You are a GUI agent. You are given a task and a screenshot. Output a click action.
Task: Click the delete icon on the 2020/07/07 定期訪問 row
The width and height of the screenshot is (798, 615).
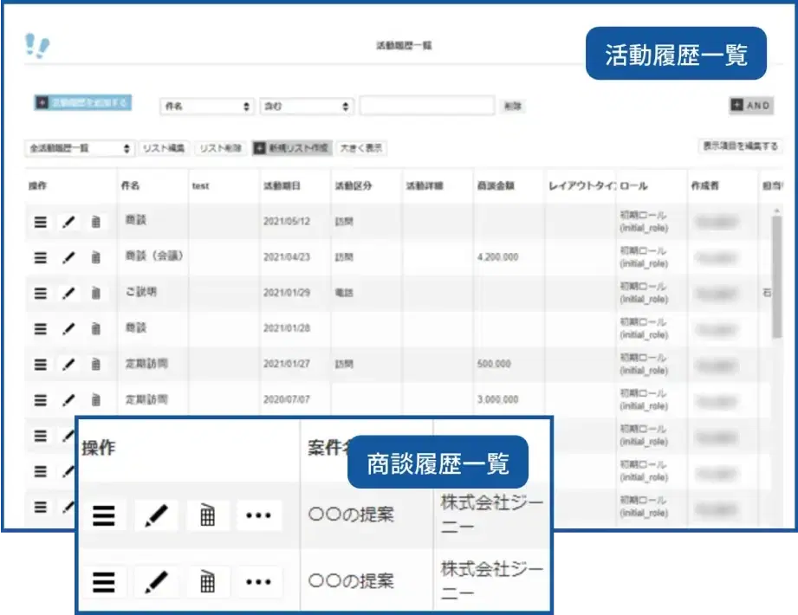[x=94, y=399]
